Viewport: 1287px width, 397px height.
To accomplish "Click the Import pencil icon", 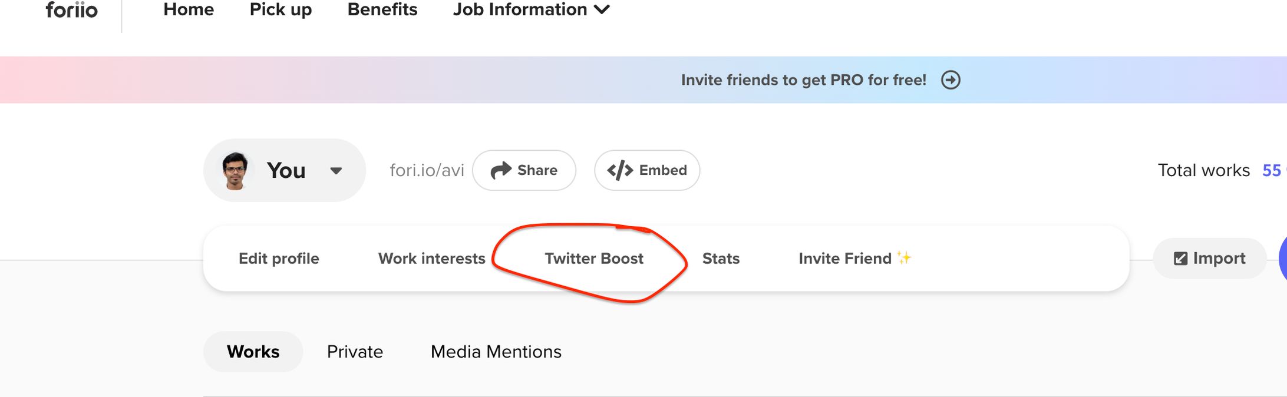I will coord(1180,259).
